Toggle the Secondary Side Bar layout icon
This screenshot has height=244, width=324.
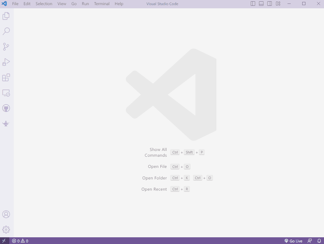[270, 4]
